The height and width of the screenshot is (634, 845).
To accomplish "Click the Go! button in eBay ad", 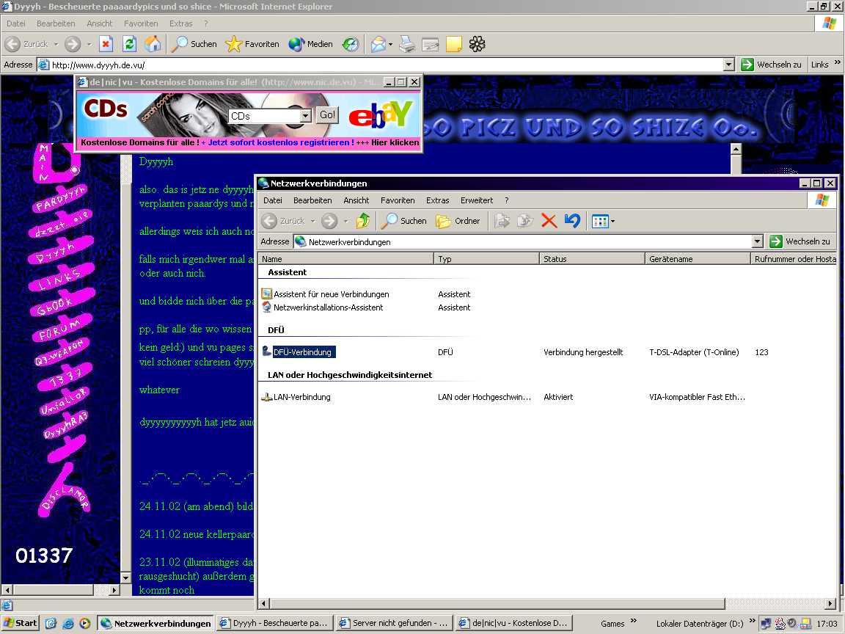I will (327, 115).
